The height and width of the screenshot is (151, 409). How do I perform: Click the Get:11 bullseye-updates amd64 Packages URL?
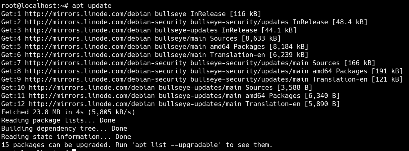coord(92,96)
